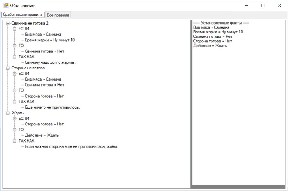The image size is (288, 191).
Task: Collapse the "Ждать" rule node
Action: click(x=8, y=113)
